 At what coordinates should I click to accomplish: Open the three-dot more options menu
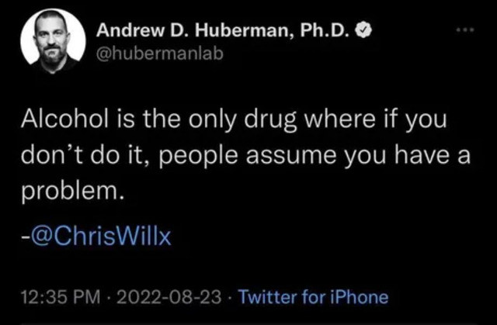[465, 30]
